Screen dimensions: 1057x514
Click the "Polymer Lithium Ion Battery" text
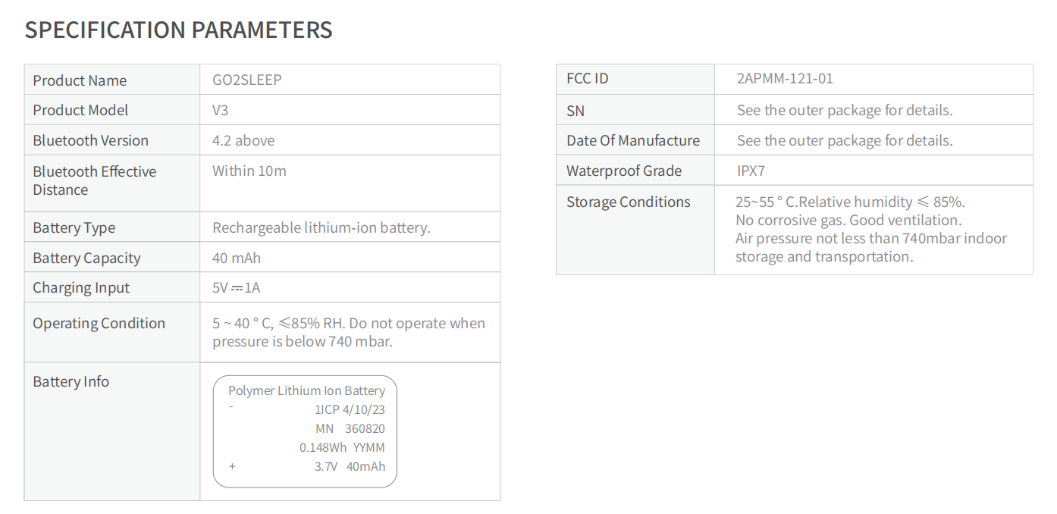click(x=306, y=390)
